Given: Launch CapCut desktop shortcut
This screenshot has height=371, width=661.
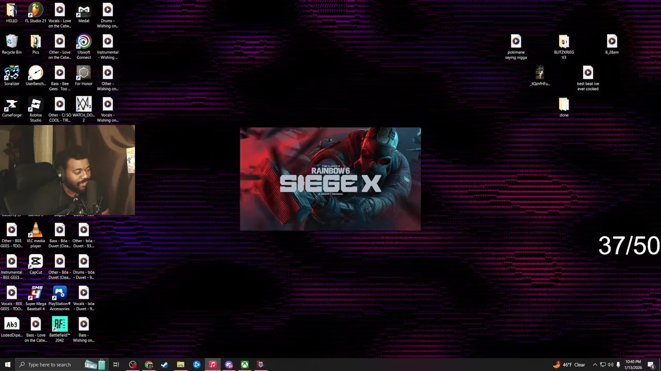Looking at the screenshot, I should (x=36, y=265).
